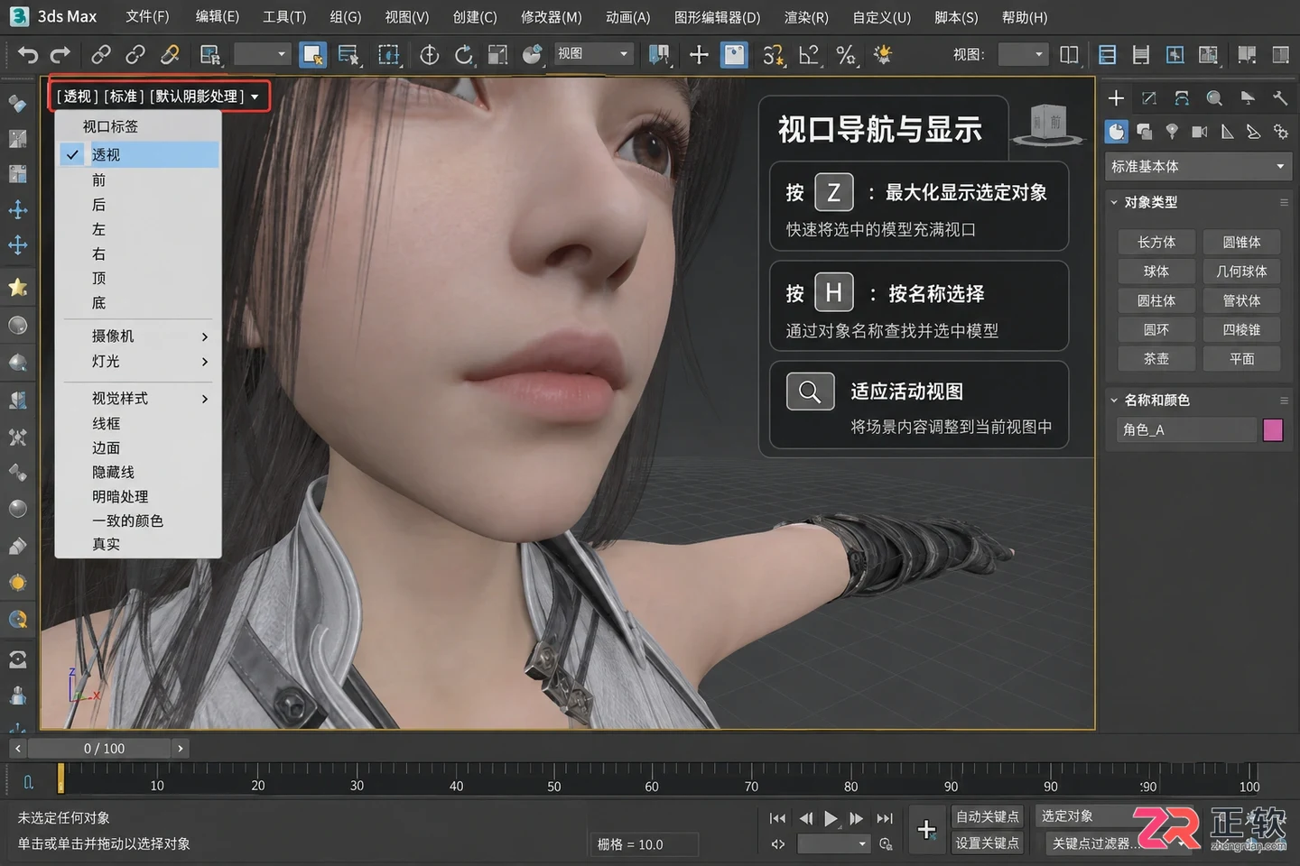Select the Cameras category icon
Viewport: 1300px width, 866px height.
click(1199, 132)
